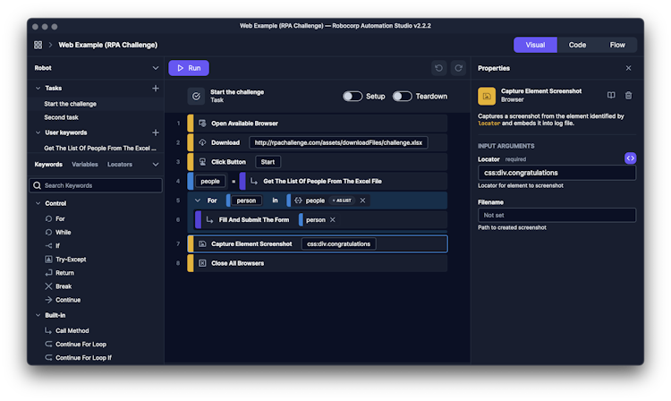Collapse the Built-in keyword group

click(38, 315)
